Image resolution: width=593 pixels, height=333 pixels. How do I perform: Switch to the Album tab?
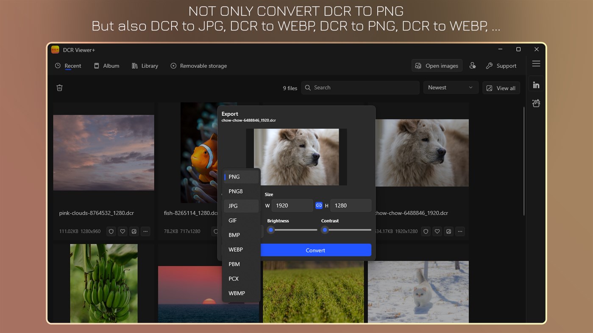click(x=106, y=66)
